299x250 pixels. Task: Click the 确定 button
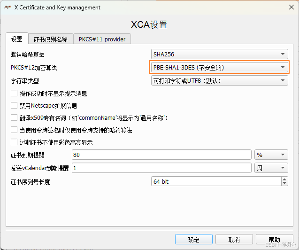click(x=194, y=239)
